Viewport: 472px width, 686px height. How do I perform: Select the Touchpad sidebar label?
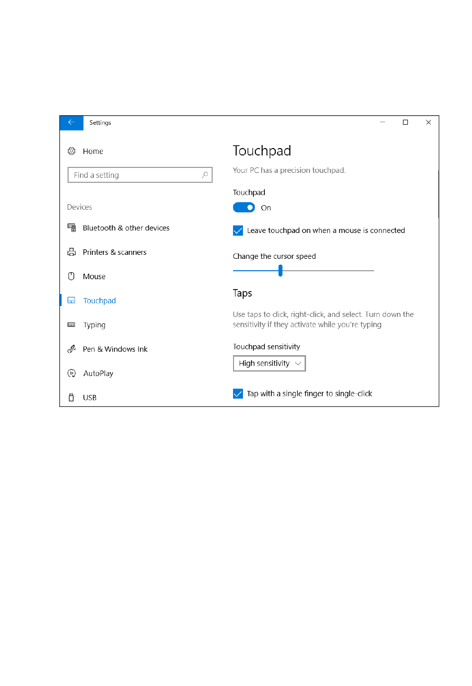click(99, 301)
